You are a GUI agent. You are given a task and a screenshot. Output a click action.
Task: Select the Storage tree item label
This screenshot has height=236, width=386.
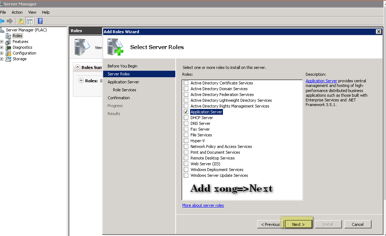19,59
